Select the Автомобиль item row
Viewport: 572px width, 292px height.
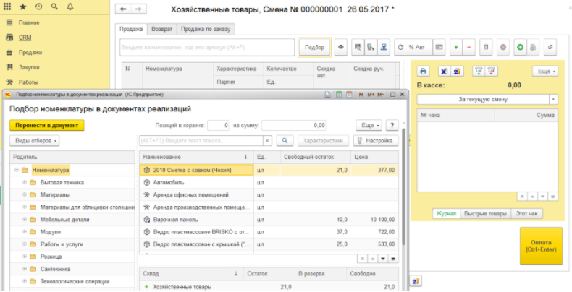coord(269,182)
